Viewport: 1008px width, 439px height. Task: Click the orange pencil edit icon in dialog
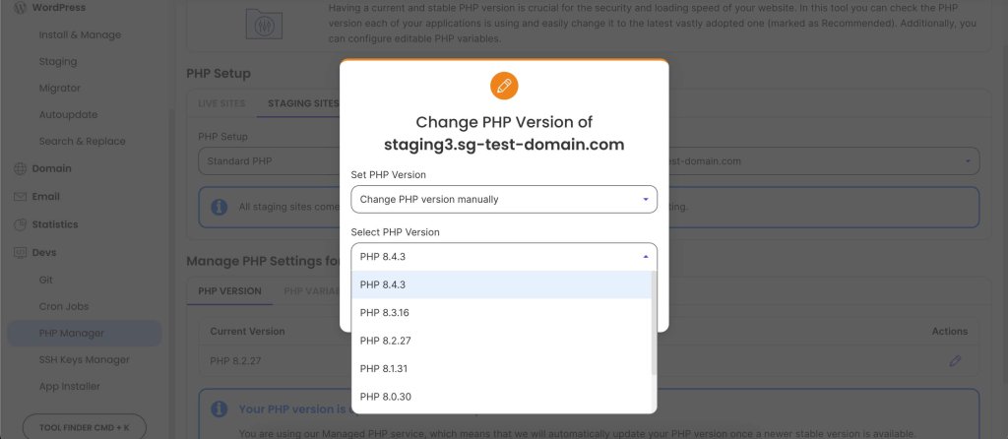point(504,86)
